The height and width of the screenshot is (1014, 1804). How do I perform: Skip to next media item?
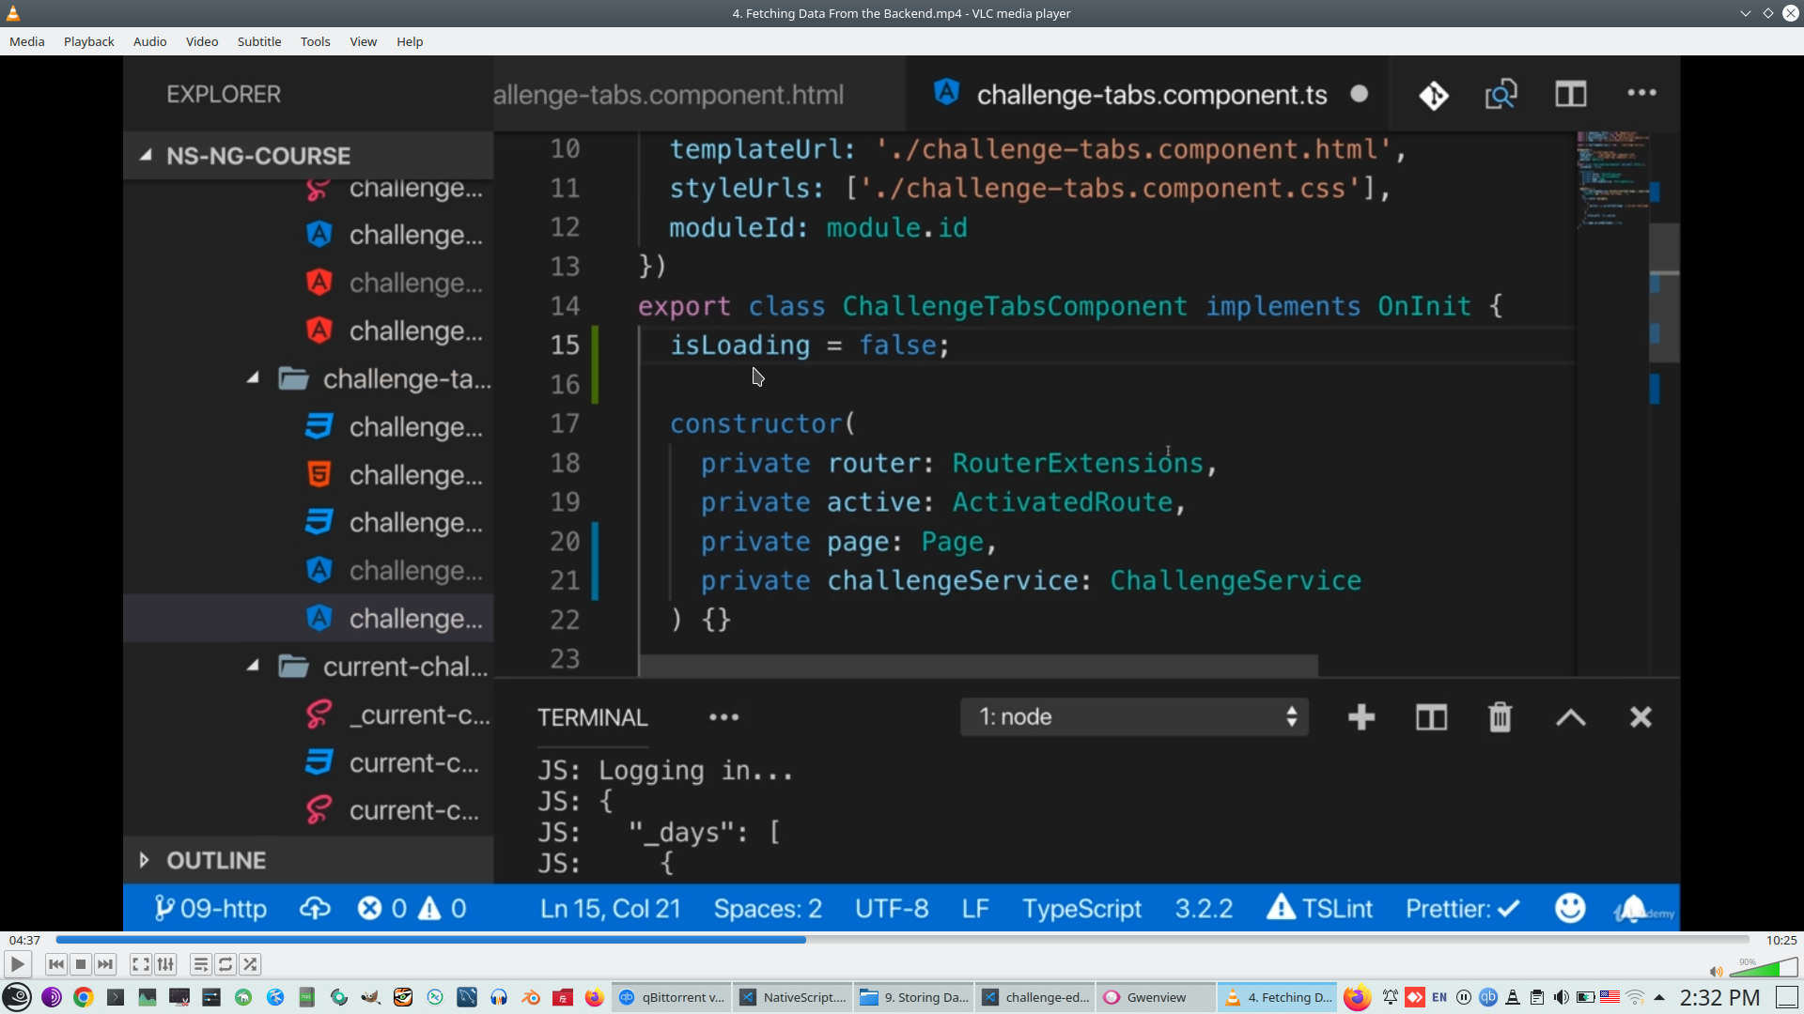105,964
